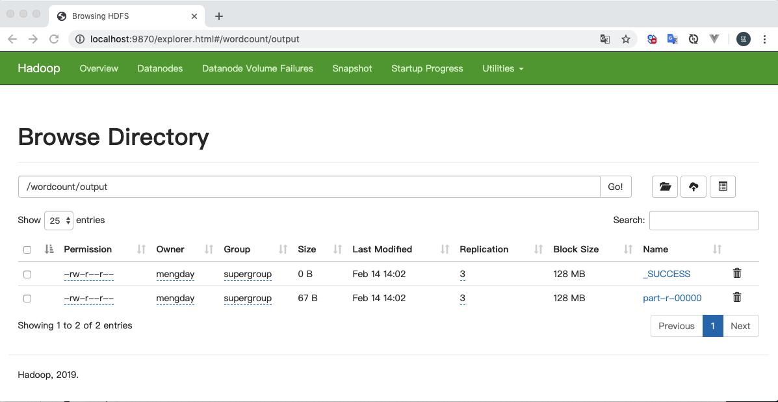Delete the _SUCCESS file using its trash icon
The image size is (778, 402).
[x=736, y=273]
